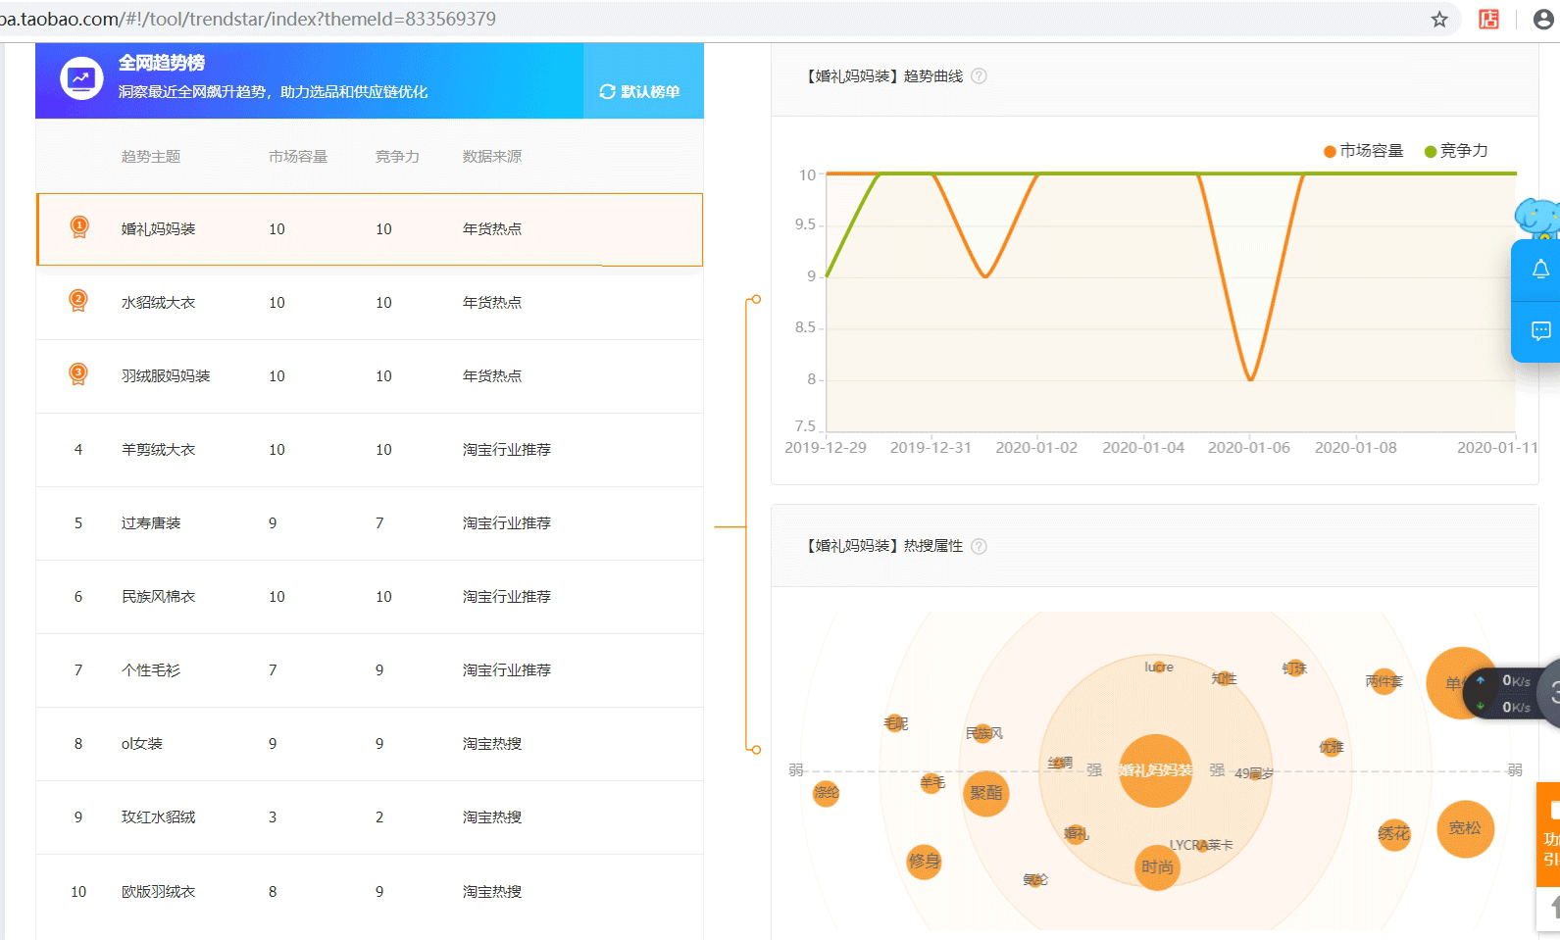Screen dimensions: 1560x940
Task: Bookmark this page with the star icon
Action: click(1439, 20)
